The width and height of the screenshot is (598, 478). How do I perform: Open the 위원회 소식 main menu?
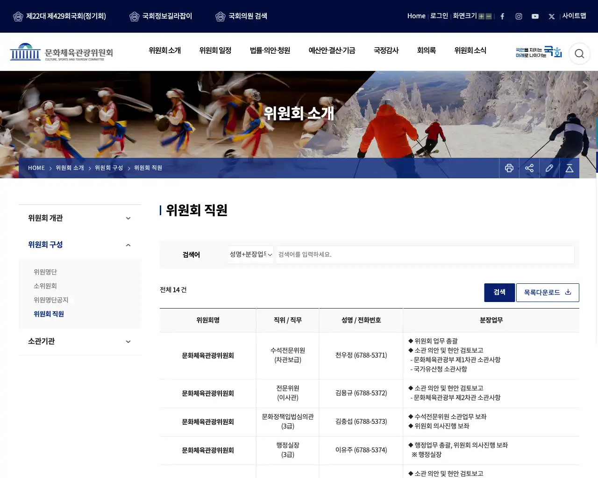coord(470,50)
